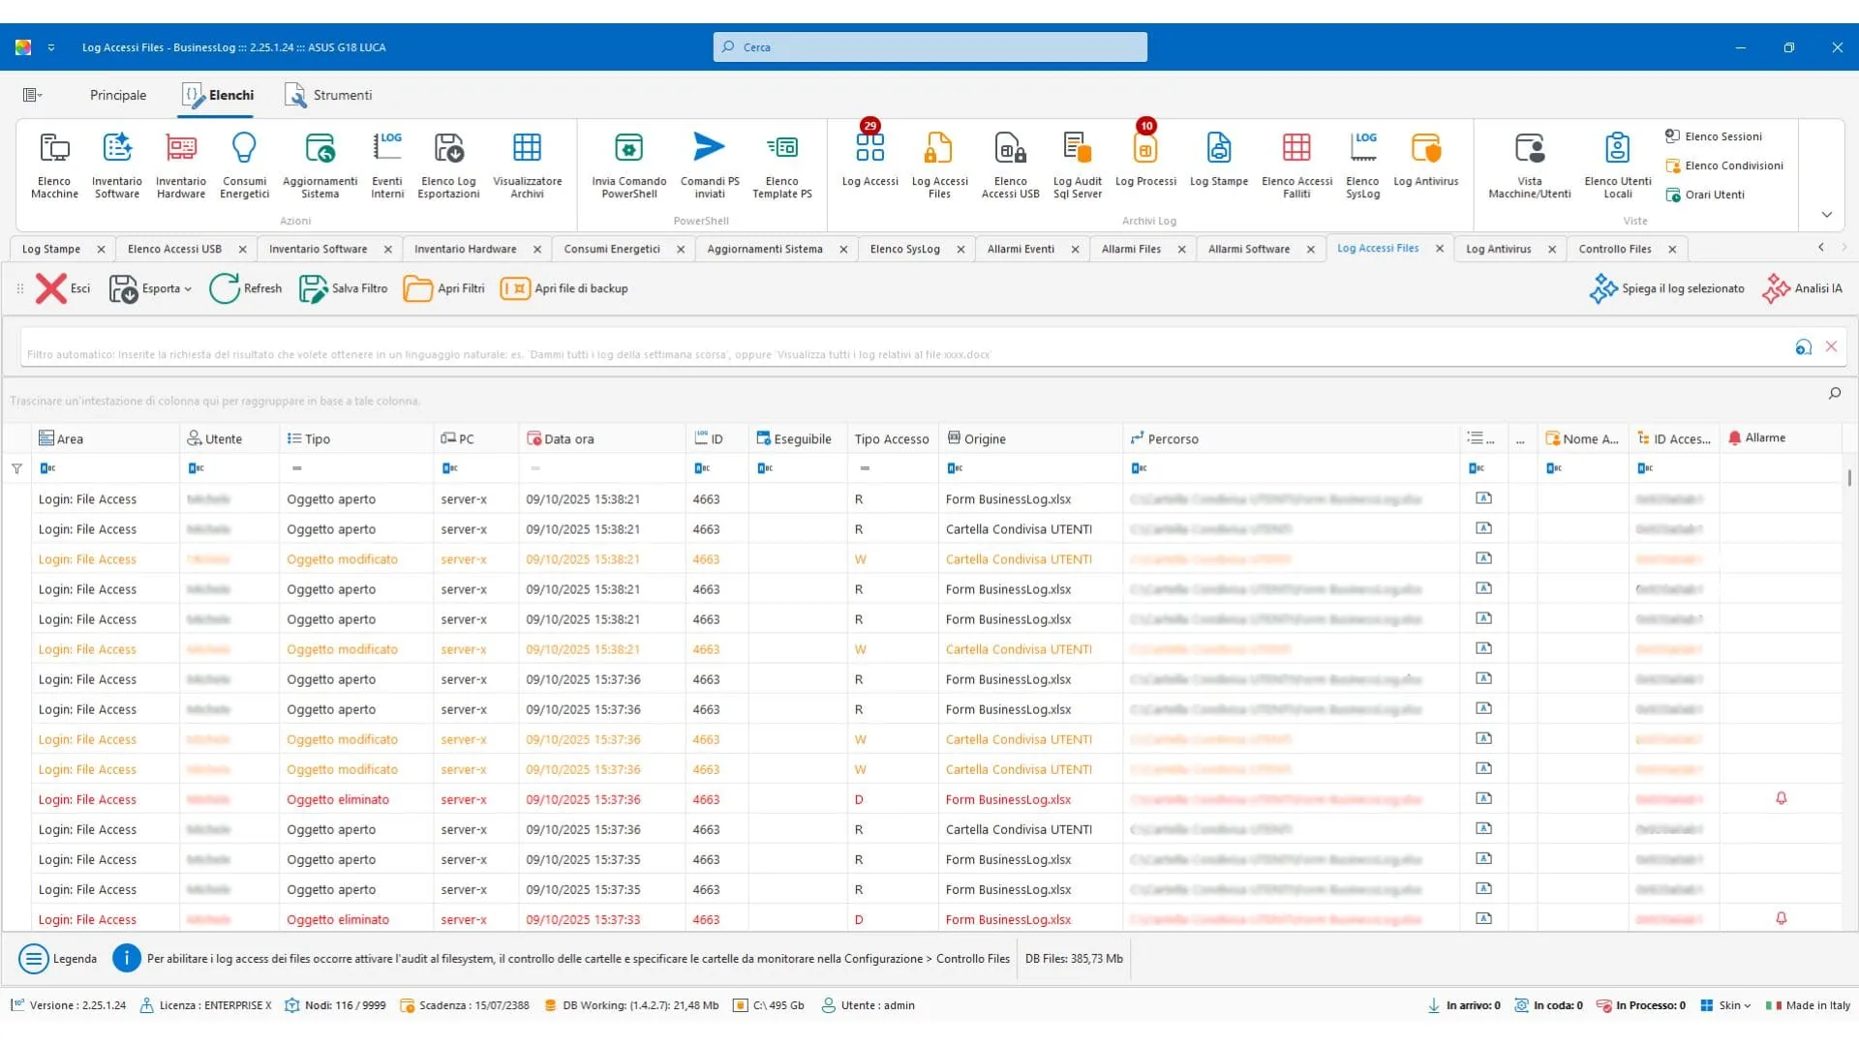Click the alarm bell on 15:37:33 eliminato row

coord(1781,918)
